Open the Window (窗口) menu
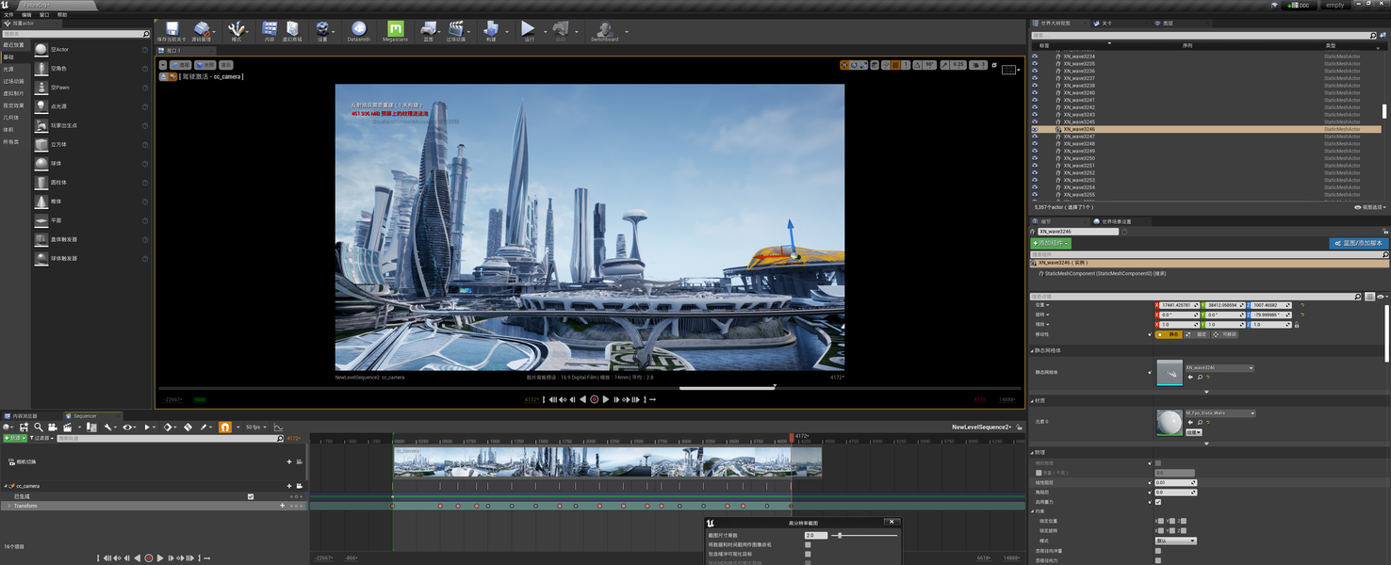Image resolution: width=1391 pixels, height=565 pixels. pyautogui.click(x=44, y=15)
